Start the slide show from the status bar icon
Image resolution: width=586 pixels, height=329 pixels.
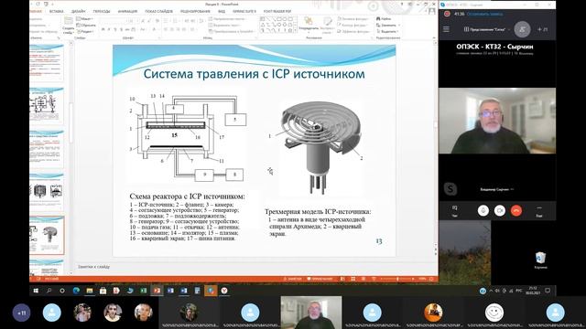tap(374, 279)
